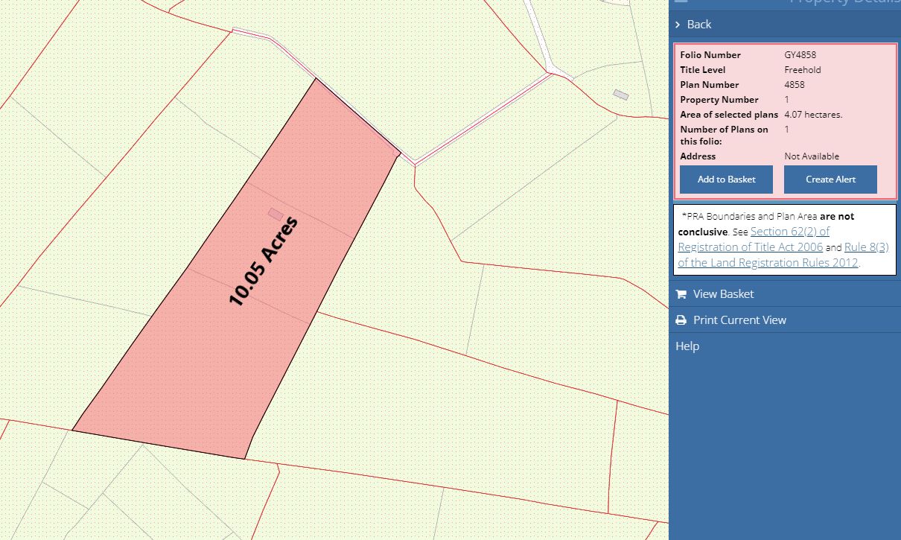Click the Not Available address value
Image resolution: width=901 pixels, height=540 pixels.
(812, 156)
